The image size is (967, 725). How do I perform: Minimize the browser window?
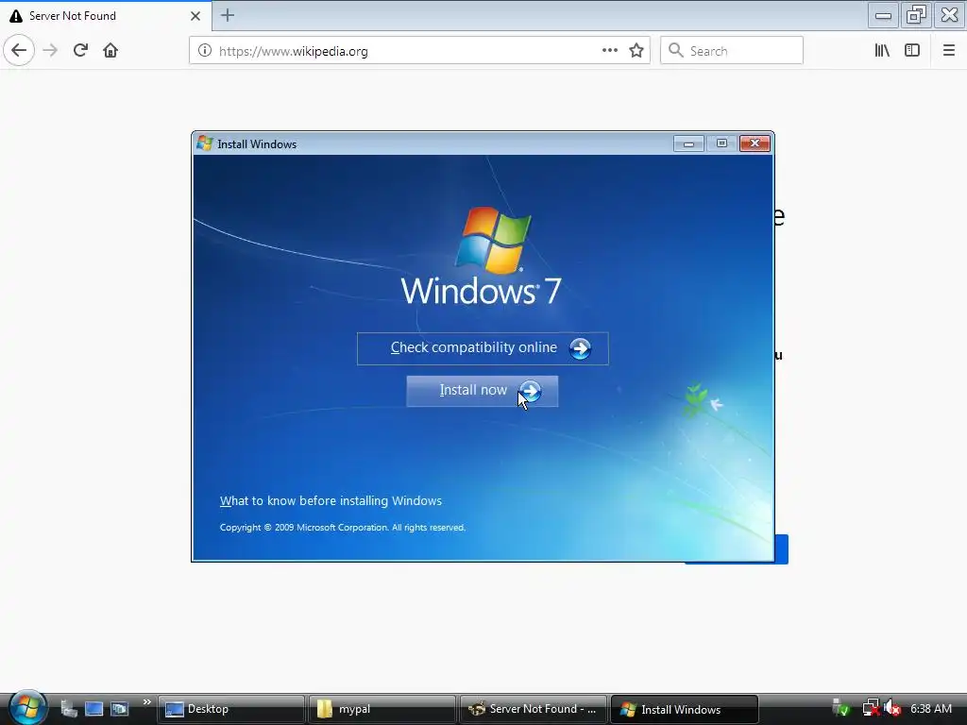[883, 15]
